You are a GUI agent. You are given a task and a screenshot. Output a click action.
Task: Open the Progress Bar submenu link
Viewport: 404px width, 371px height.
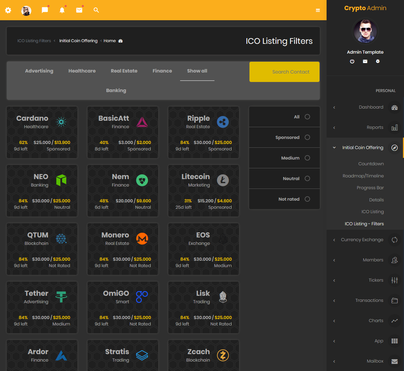370,188
